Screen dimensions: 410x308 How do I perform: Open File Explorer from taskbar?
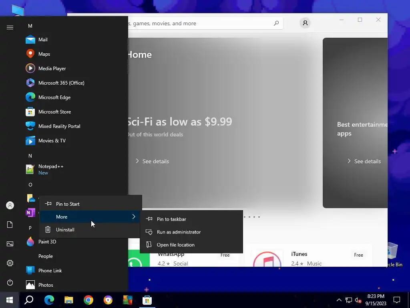coord(69,300)
